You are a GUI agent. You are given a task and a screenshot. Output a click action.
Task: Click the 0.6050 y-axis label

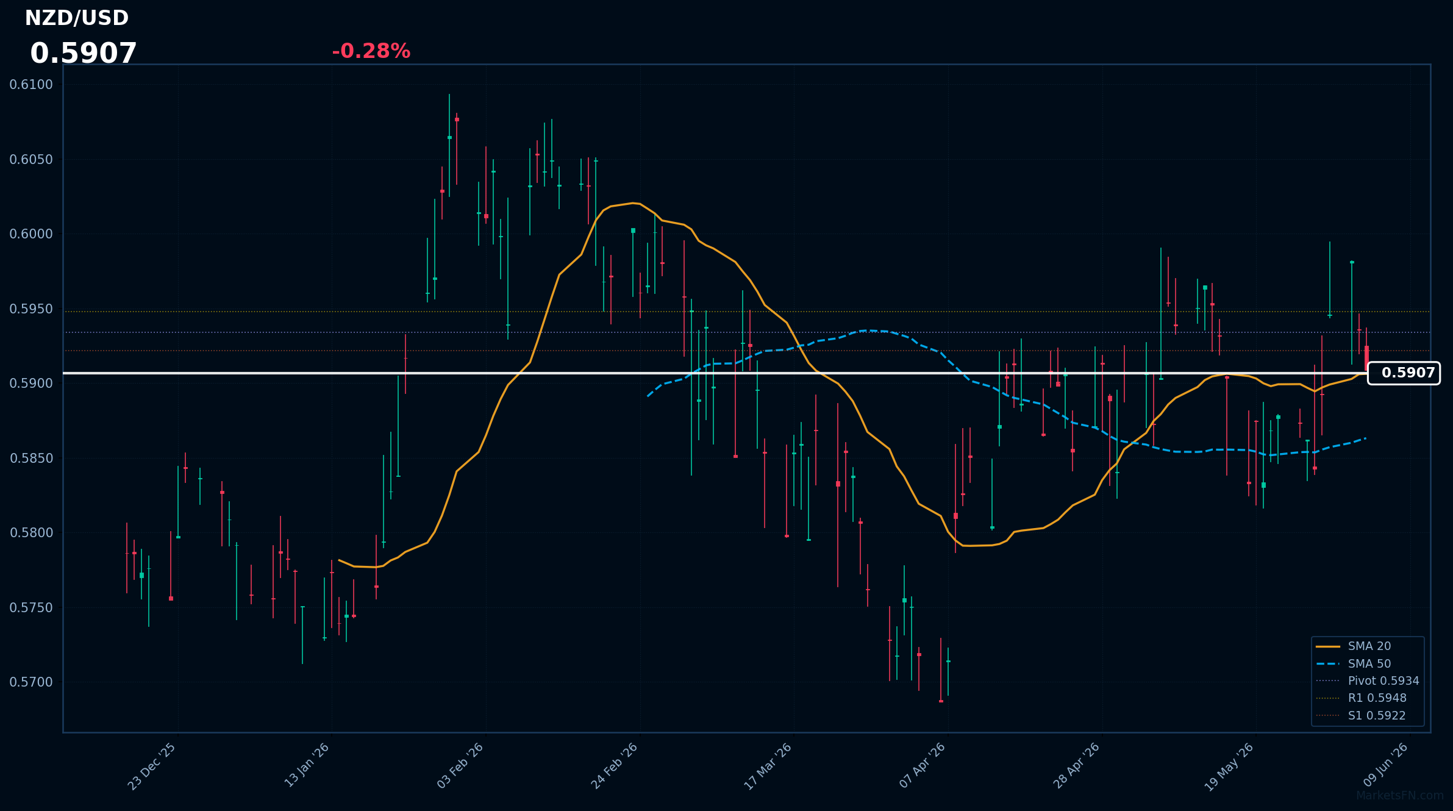click(31, 160)
